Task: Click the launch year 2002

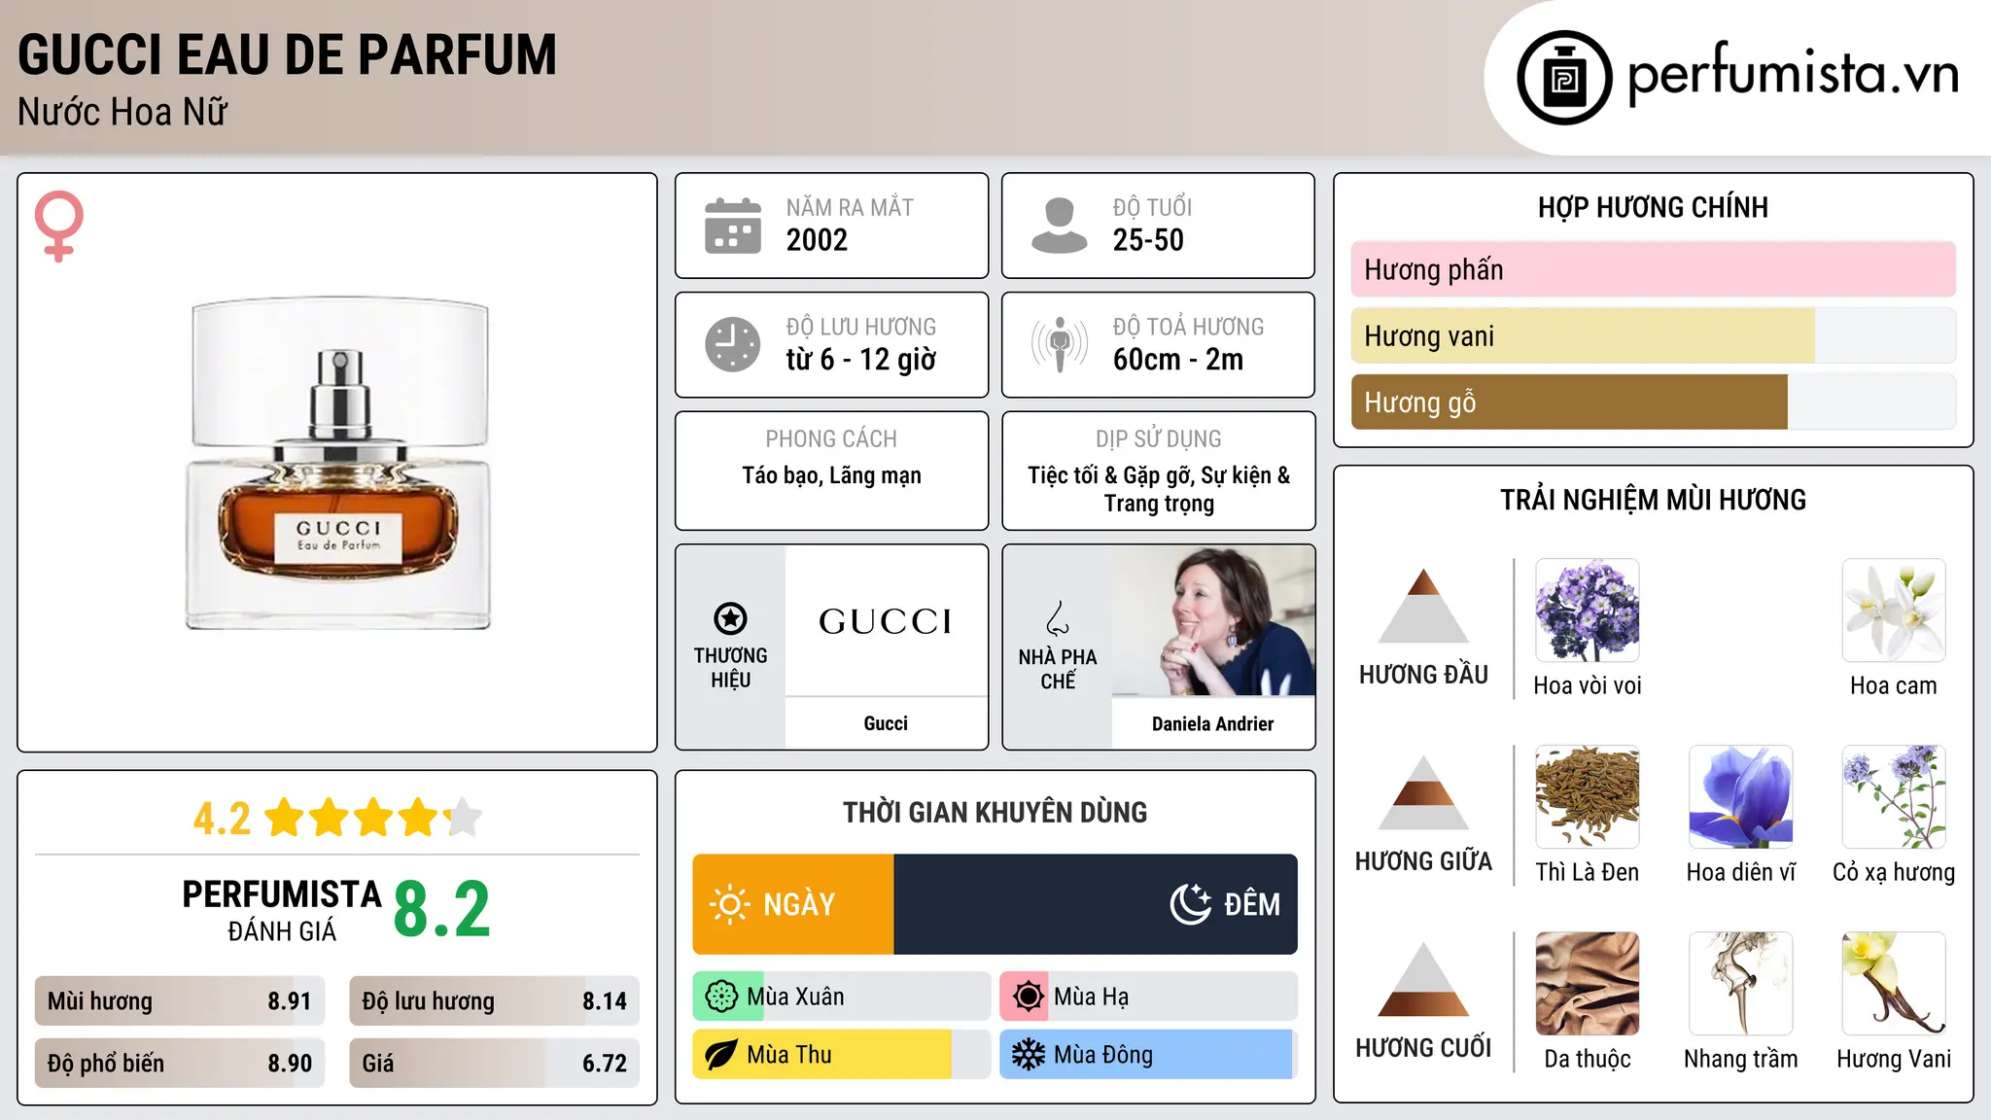Action: tap(817, 240)
